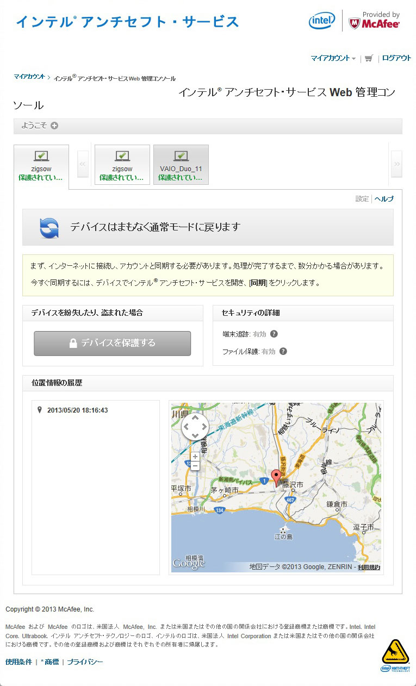Viewport: 416px width, 686px height.
Task: Select the first active zigsow device tab
Action: pos(41,166)
